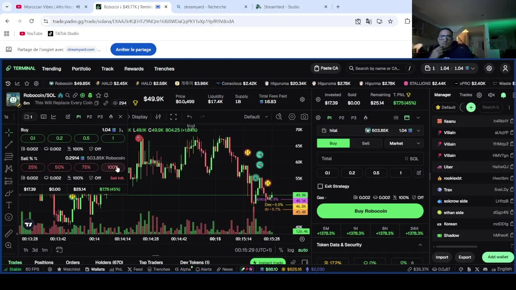The height and width of the screenshot is (290, 516).
Task: Open the Rewards page
Action: click(x=134, y=68)
